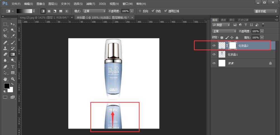
Task: Select the Eyedropper tool
Action: pyautogui.click(x=13, y=36)
